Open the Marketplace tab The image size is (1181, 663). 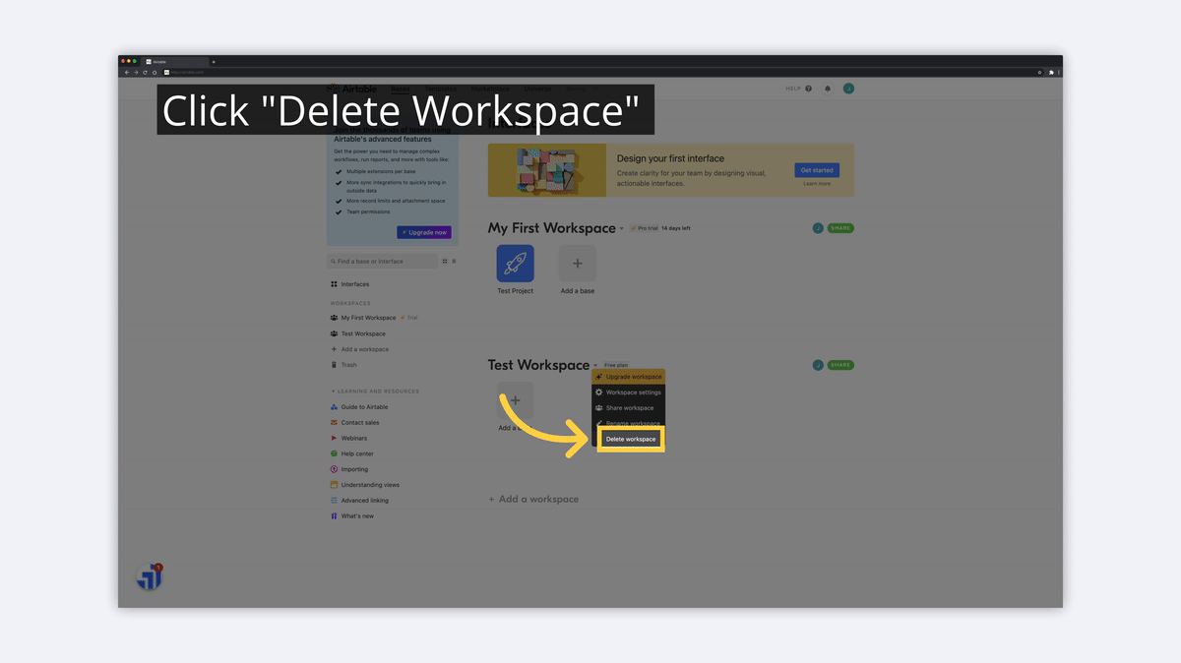490,89
